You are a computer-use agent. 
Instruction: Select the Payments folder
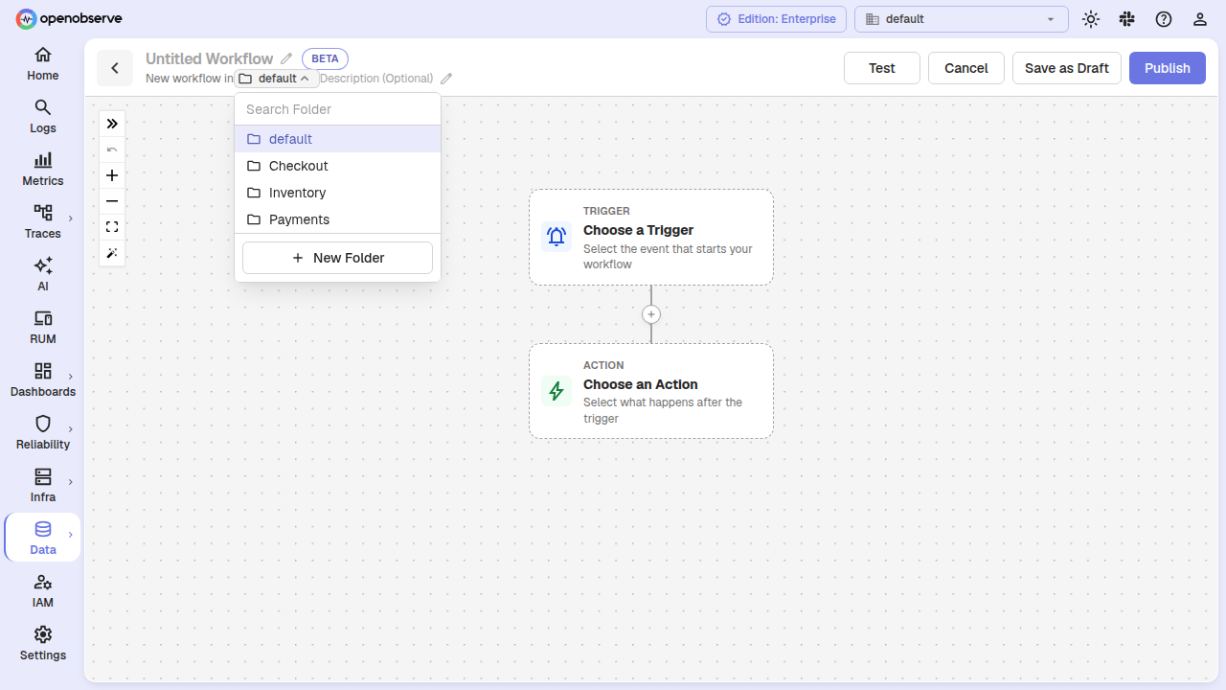pyautogui.click(x=337, y=219)
